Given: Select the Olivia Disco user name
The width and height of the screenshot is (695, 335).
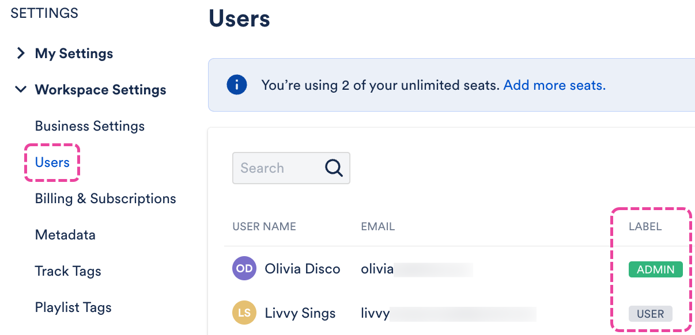Looking at the screenshot, I should [x=303, y=269].
